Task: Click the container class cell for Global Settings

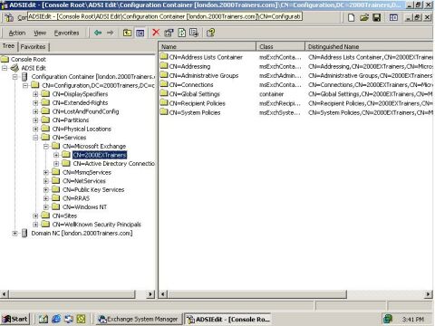Action: [271, 94]
